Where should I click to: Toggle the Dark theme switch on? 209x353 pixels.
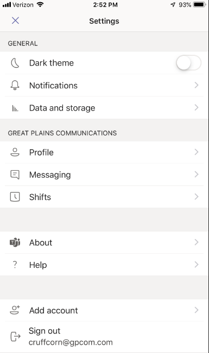188,63
